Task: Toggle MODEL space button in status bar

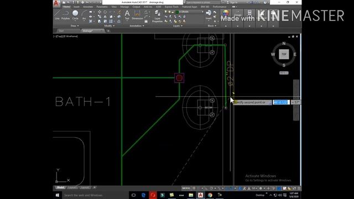Action: click(186, 188)
